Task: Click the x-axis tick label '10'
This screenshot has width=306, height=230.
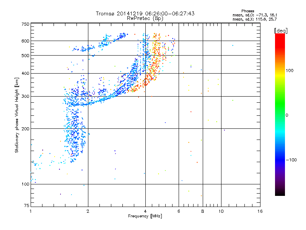Action: point(221,211)
